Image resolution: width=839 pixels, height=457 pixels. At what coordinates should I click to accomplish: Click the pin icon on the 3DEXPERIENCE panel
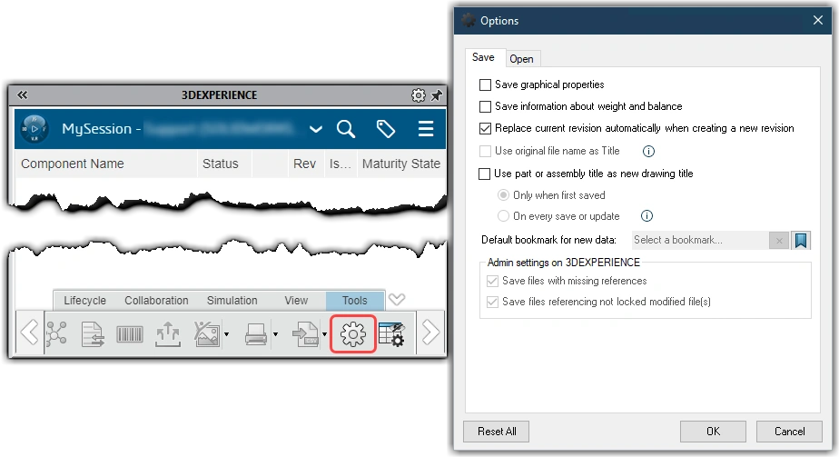[437, 95]
